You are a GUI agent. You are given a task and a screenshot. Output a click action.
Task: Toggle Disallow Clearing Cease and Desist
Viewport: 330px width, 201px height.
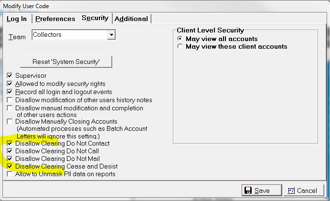pyautogui.click(x=10, y=167)
